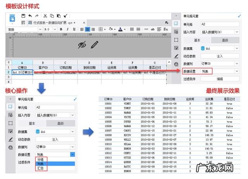This screenshot has height=179, width=248.
Task: Expand 数据列 订单ID dropdown in 模板设计样式 panel
Action: pos(237,64)
